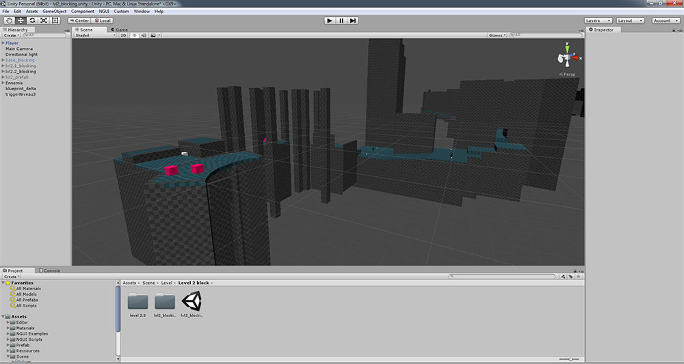Toggle scene audio speaker icon
Image resolution: width=684 pixels, height=364 pixels.
(x=144, y=36)
